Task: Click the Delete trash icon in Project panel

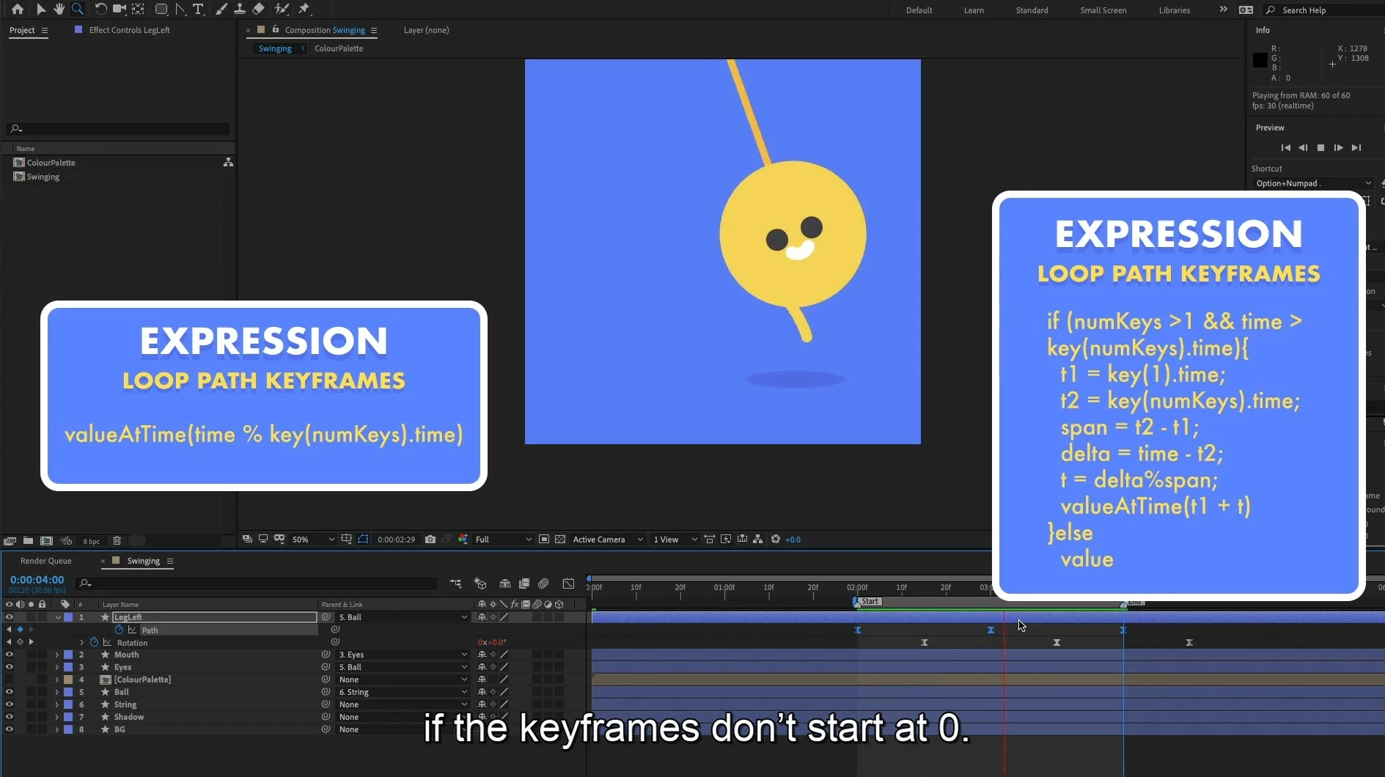Action: (x=117, y=541)
